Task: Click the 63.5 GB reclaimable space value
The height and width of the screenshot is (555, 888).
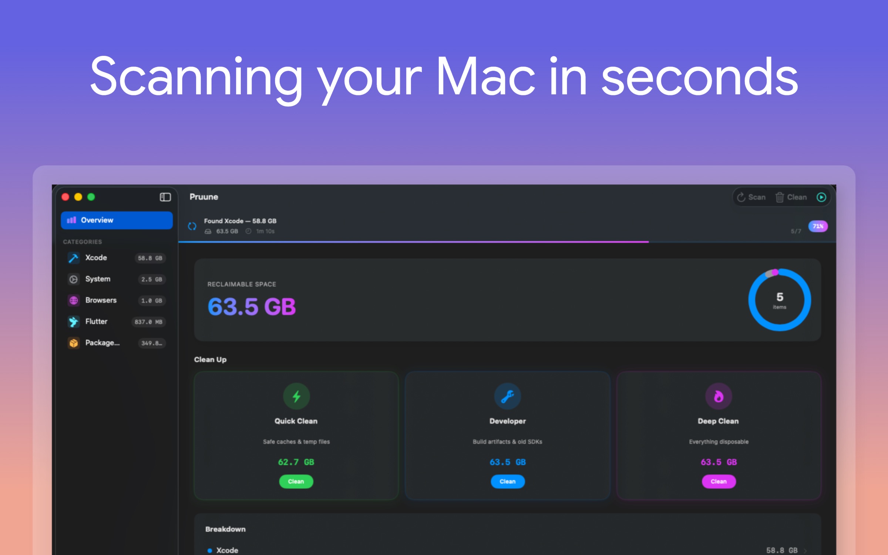Action: click(252, 307)
